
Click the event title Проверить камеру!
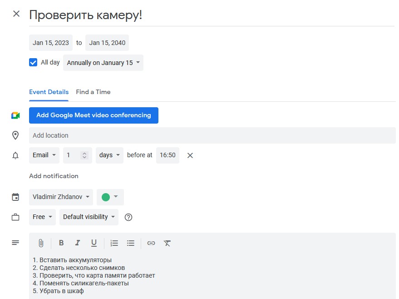pyautogui.click(x=85, y=15)
